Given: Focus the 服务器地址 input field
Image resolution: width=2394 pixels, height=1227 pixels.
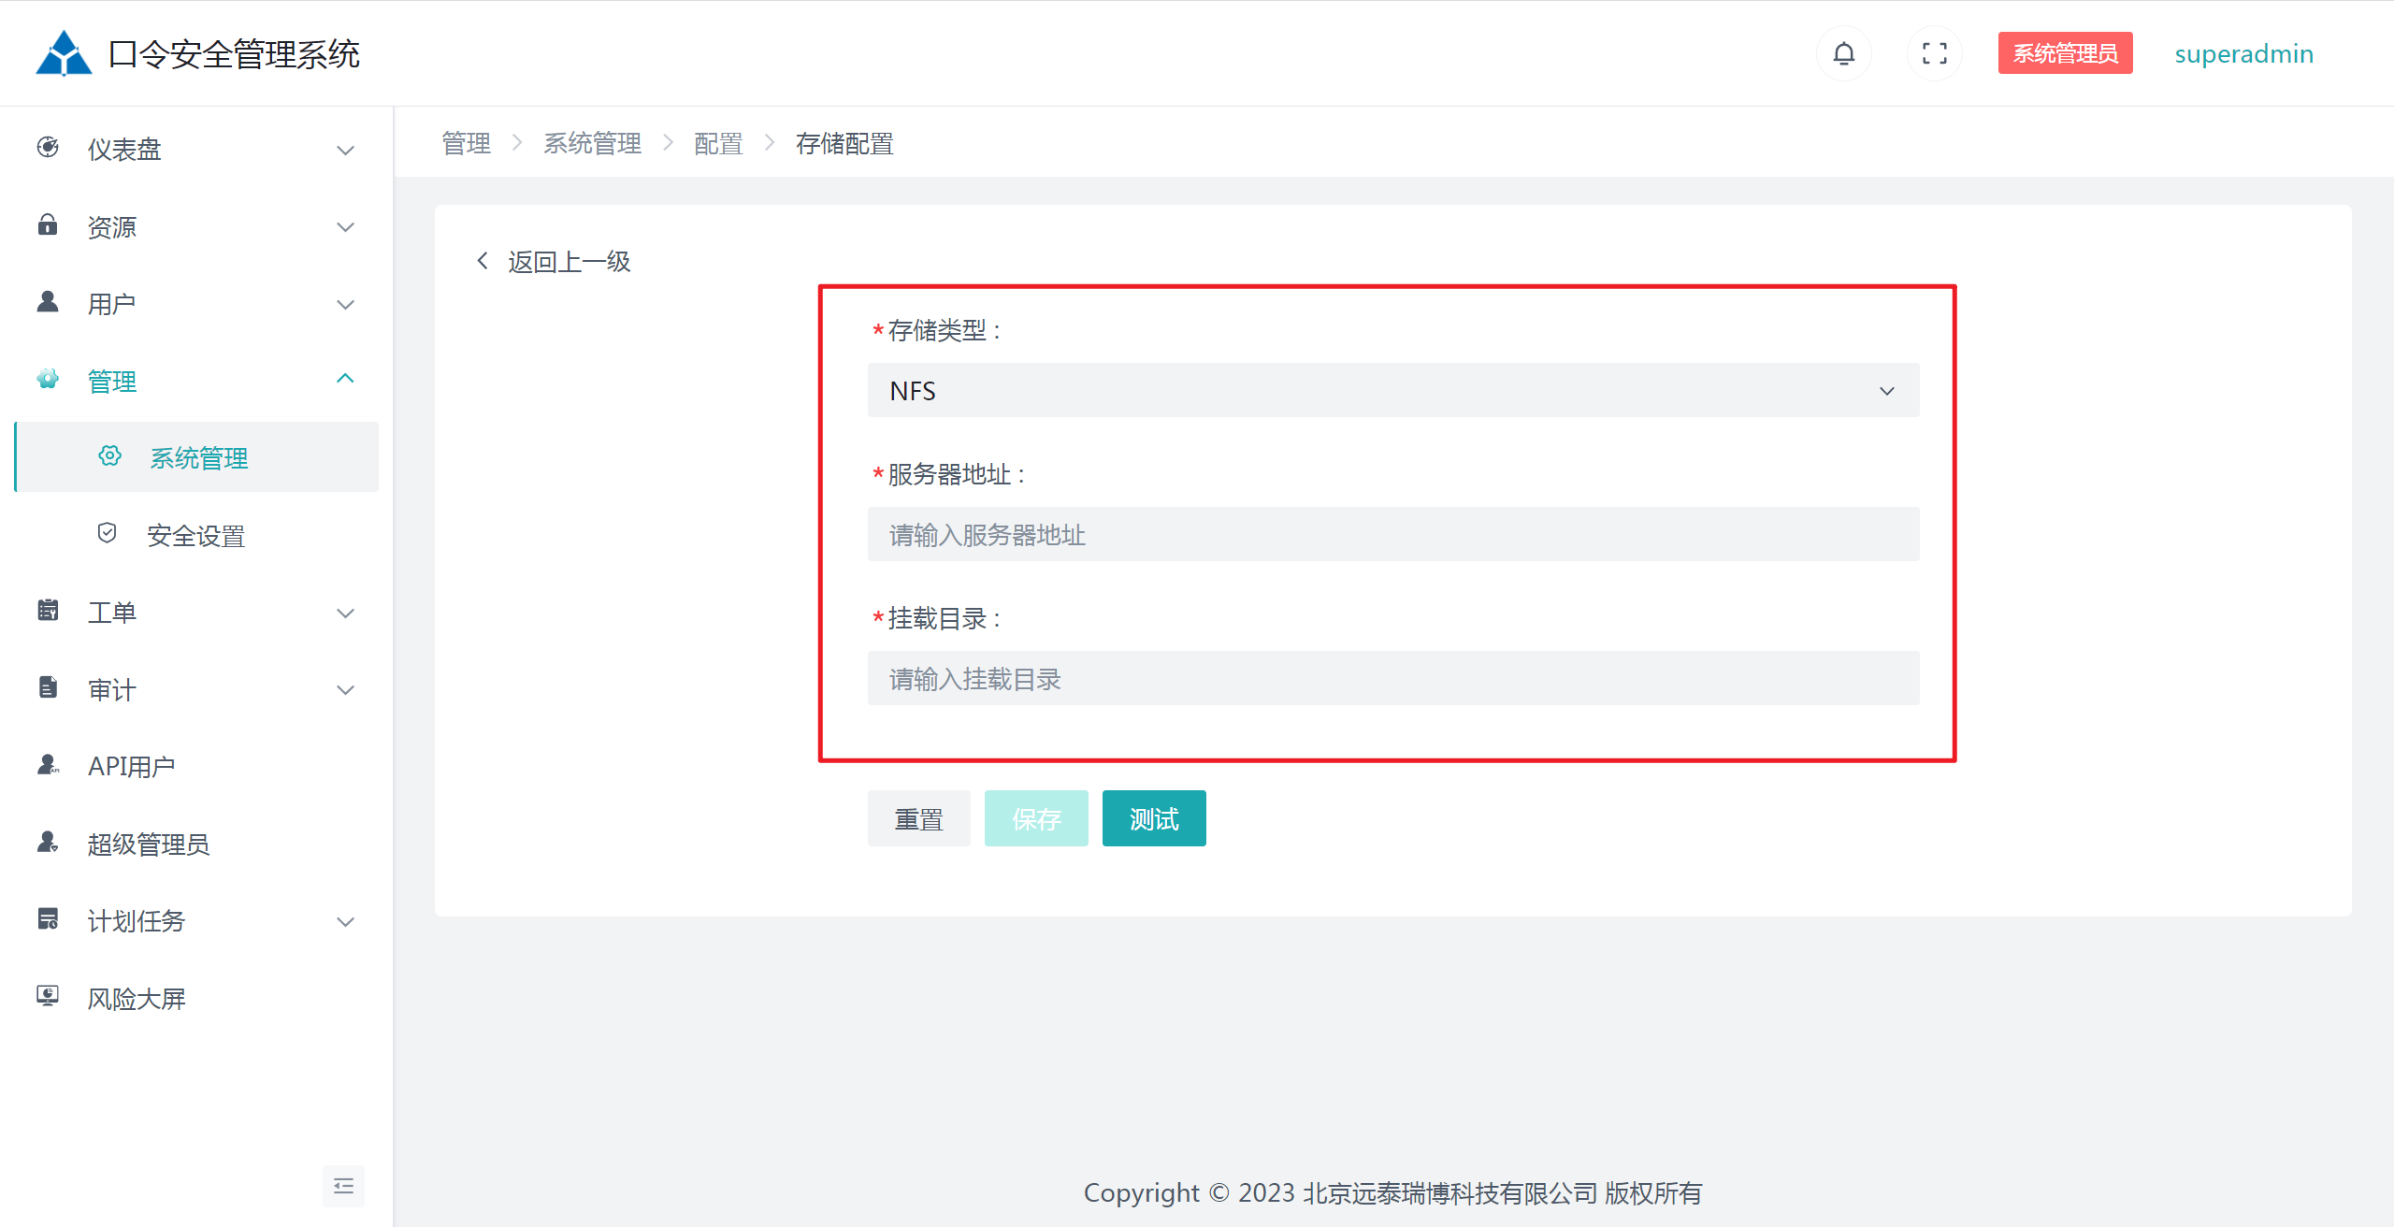Looking at the screenshot, I should tap(1392, 535).
